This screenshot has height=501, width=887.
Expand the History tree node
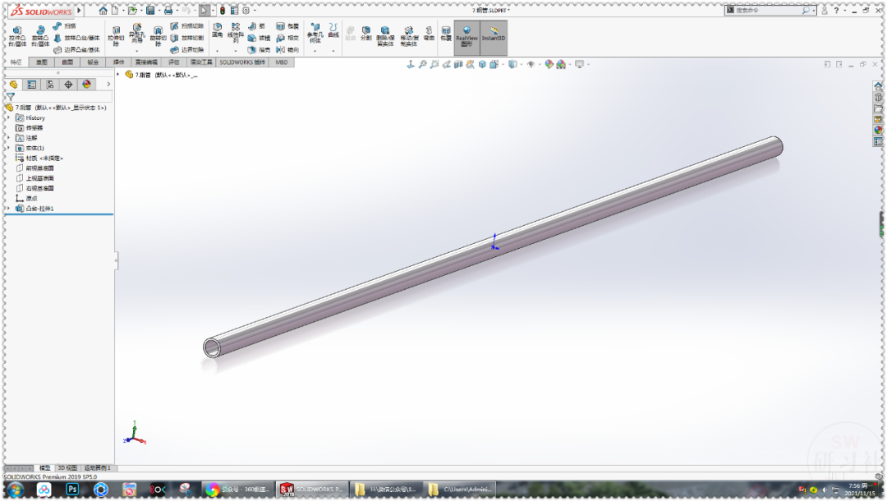click(x=7, y=117)
